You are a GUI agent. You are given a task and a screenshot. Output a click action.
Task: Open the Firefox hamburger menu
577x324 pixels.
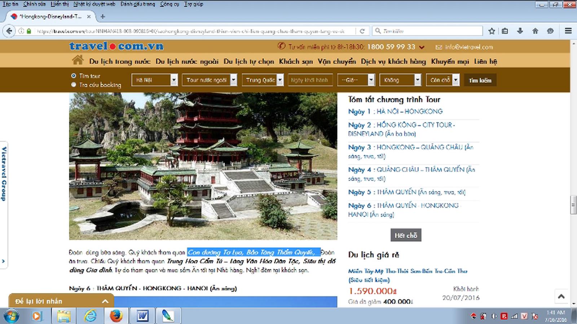tap(568, 31)
